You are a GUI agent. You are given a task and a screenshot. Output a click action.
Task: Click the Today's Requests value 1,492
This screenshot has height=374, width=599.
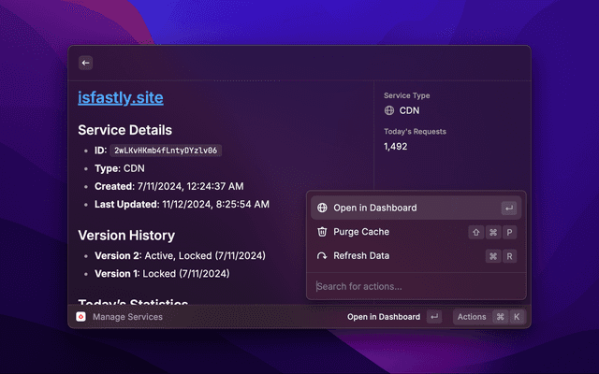395,147
